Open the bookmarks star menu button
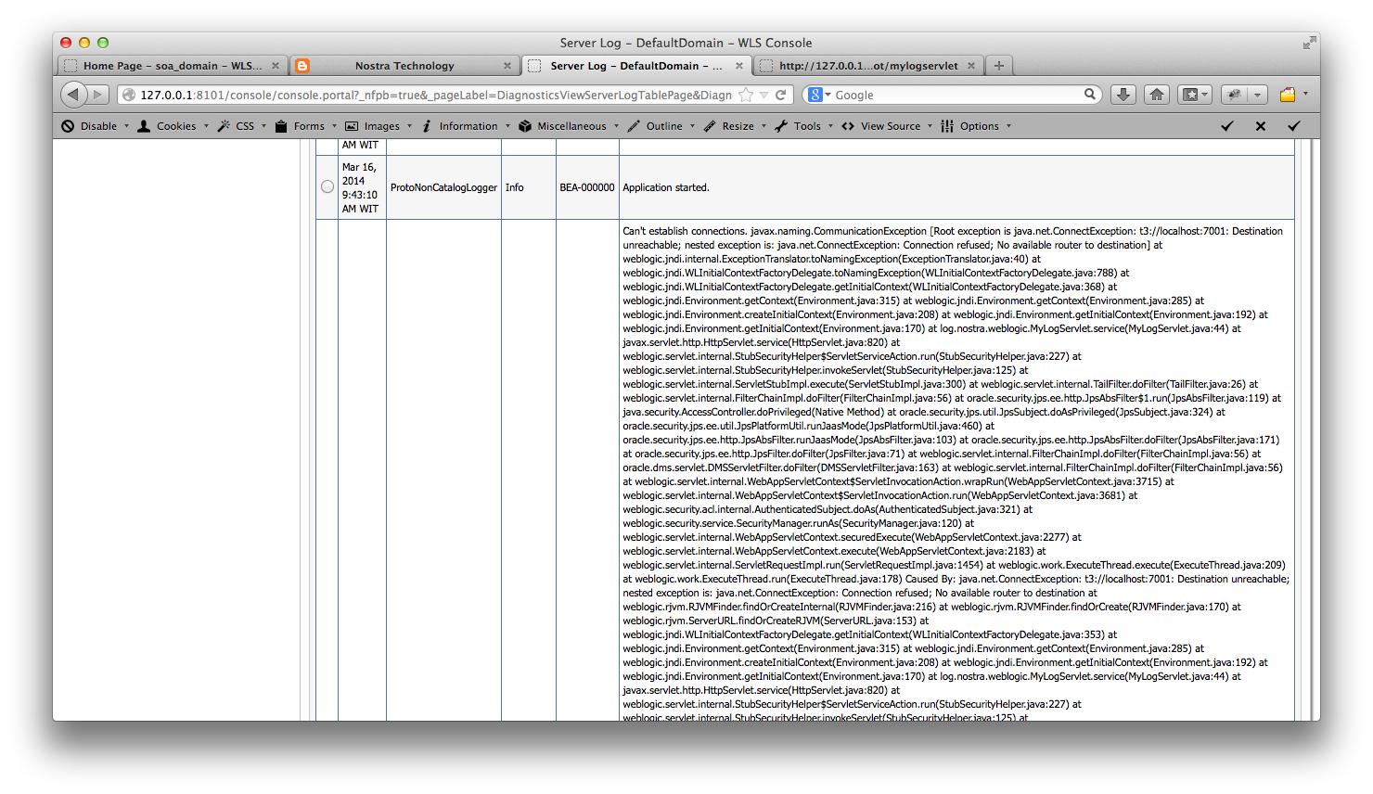1373x794 pixels. (1195, 95)
